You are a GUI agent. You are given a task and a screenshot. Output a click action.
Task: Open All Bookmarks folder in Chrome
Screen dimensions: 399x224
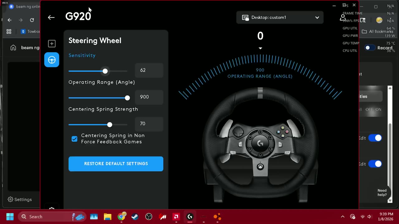pyautogui.click(x=377, y=31)
